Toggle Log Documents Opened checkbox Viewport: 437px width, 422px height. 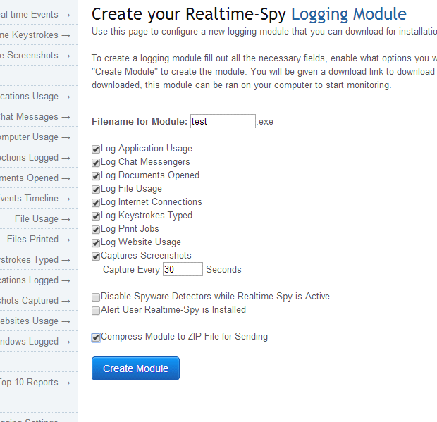point(96,176)
